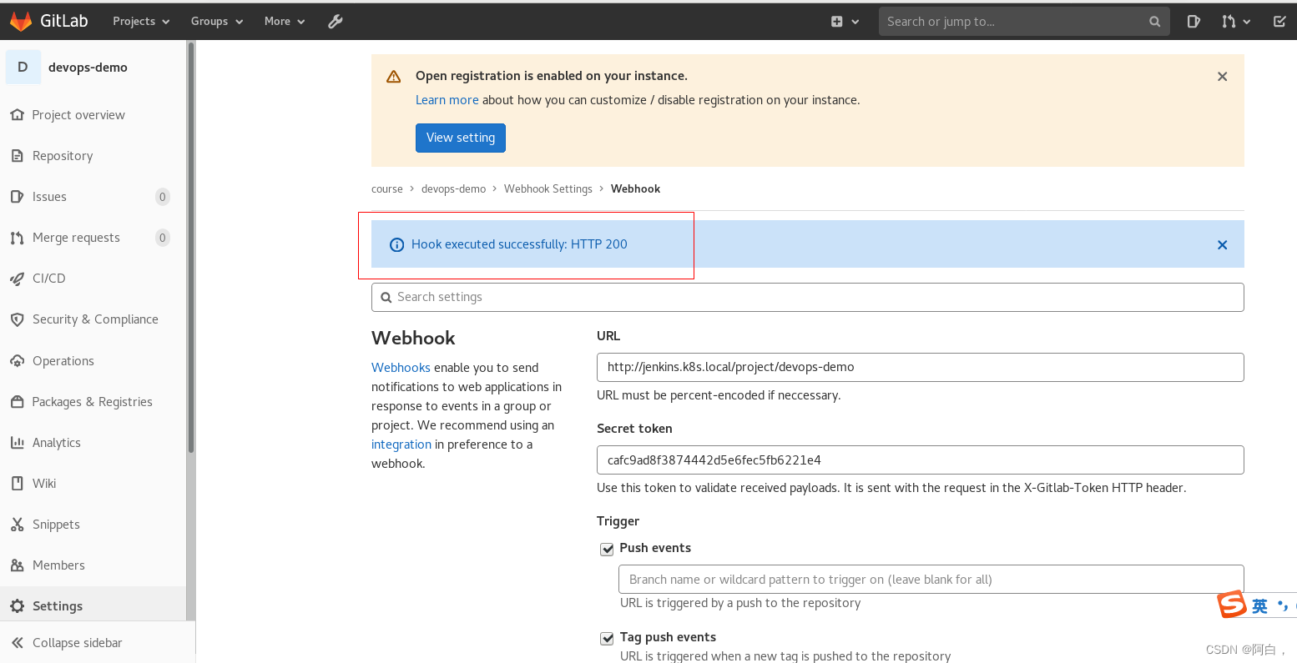Click the search magnifier icon in top bar
Image resolution: width=1297 pixels, height=663 pixels.
[x=1154, y=22]
